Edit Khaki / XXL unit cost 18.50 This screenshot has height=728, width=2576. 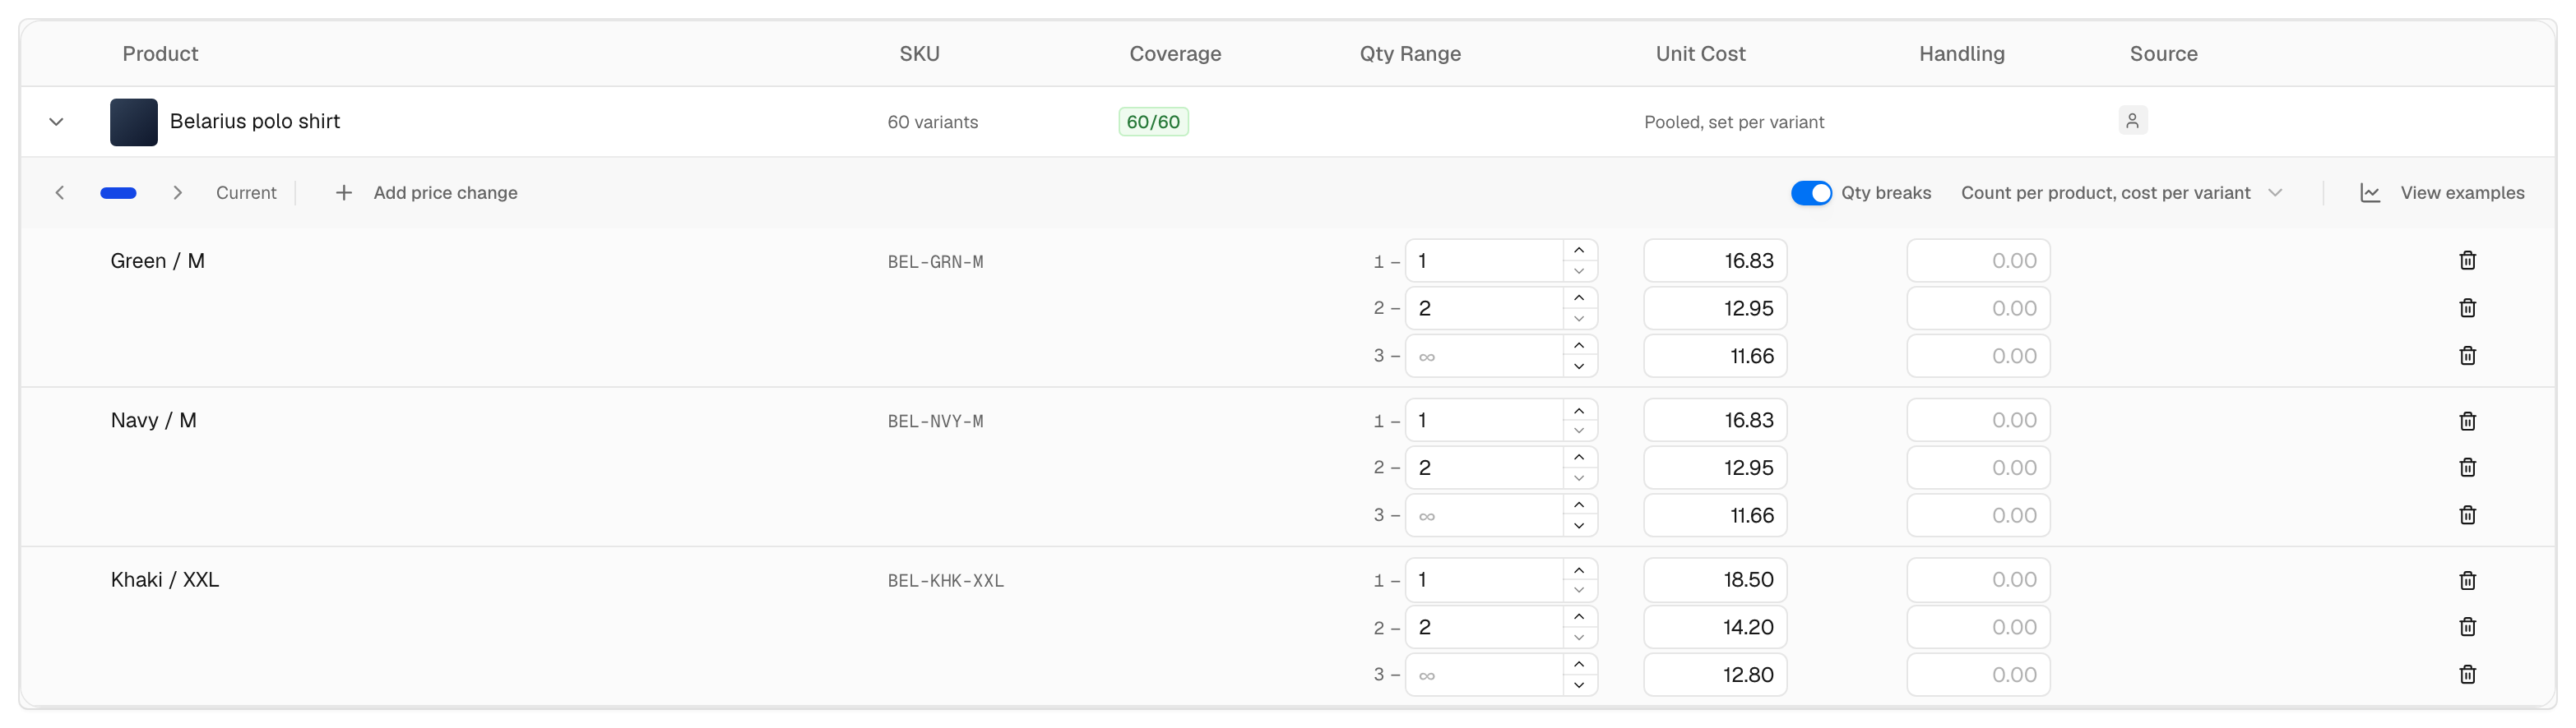[1714, 580]
